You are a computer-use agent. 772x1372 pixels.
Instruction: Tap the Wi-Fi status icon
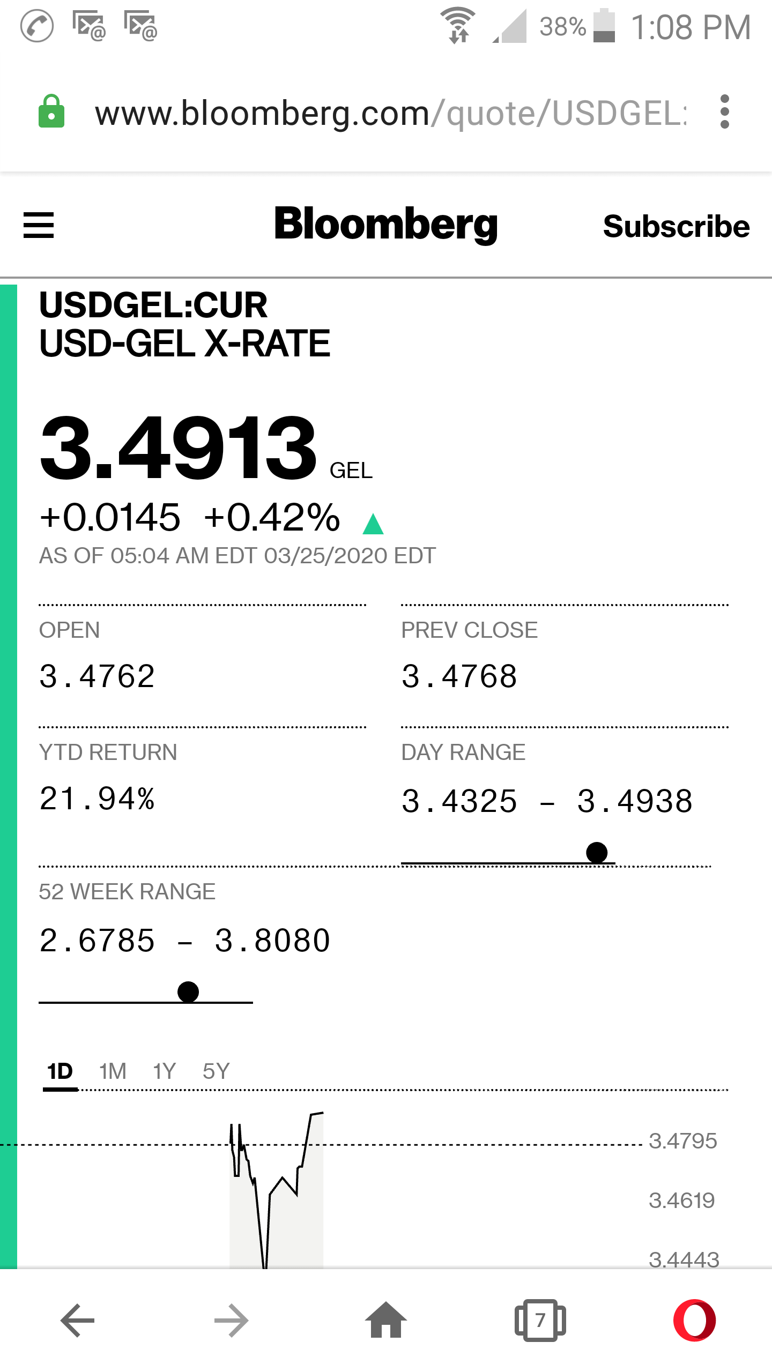click(457, 26)
